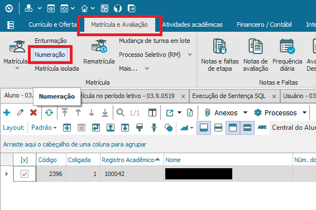Open the stacked database menu icon
316x210 pixels.
(x=11, y=25)
